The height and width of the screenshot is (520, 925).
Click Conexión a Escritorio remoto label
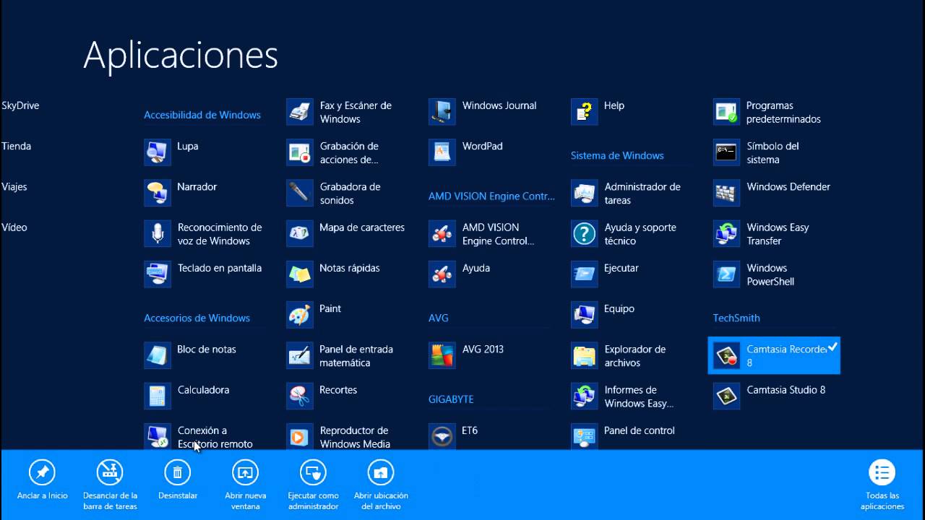pos(215,437)
